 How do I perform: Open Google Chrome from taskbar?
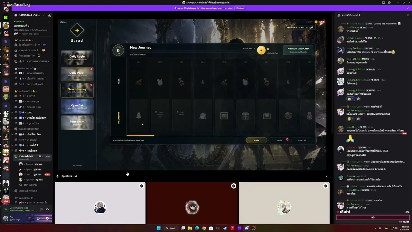click(x=204, y=228)
